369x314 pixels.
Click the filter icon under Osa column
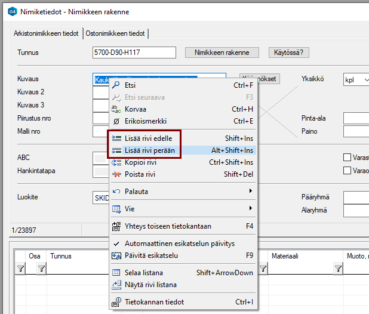[x=41, y=269]
